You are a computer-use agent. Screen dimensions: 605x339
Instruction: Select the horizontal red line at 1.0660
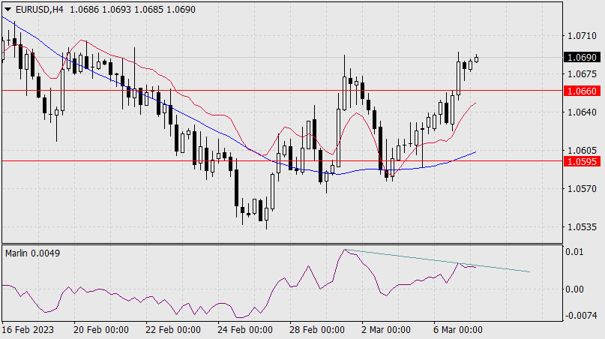(225, 90)
